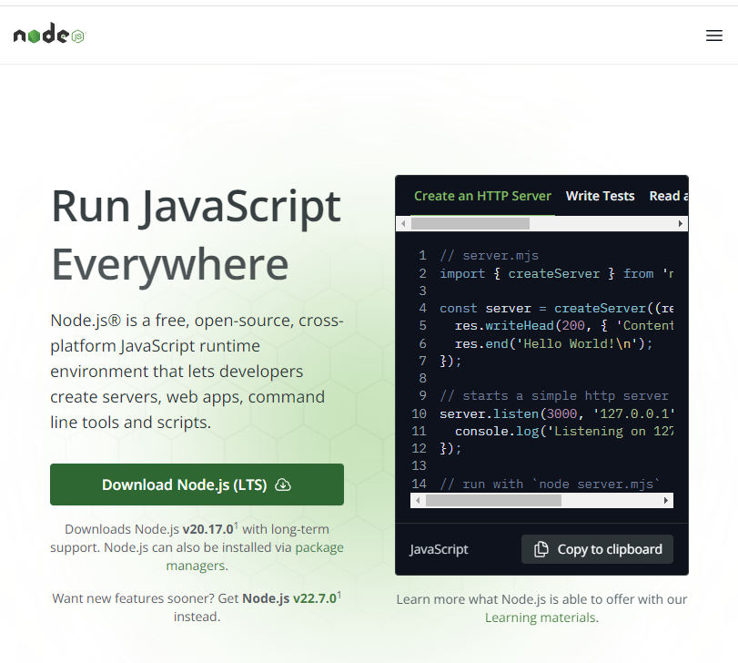The image size is (738, 663).
Task: Click the Run JavaScript Everywhere heading
Action: pyautogui.click(x=196, y=234)
